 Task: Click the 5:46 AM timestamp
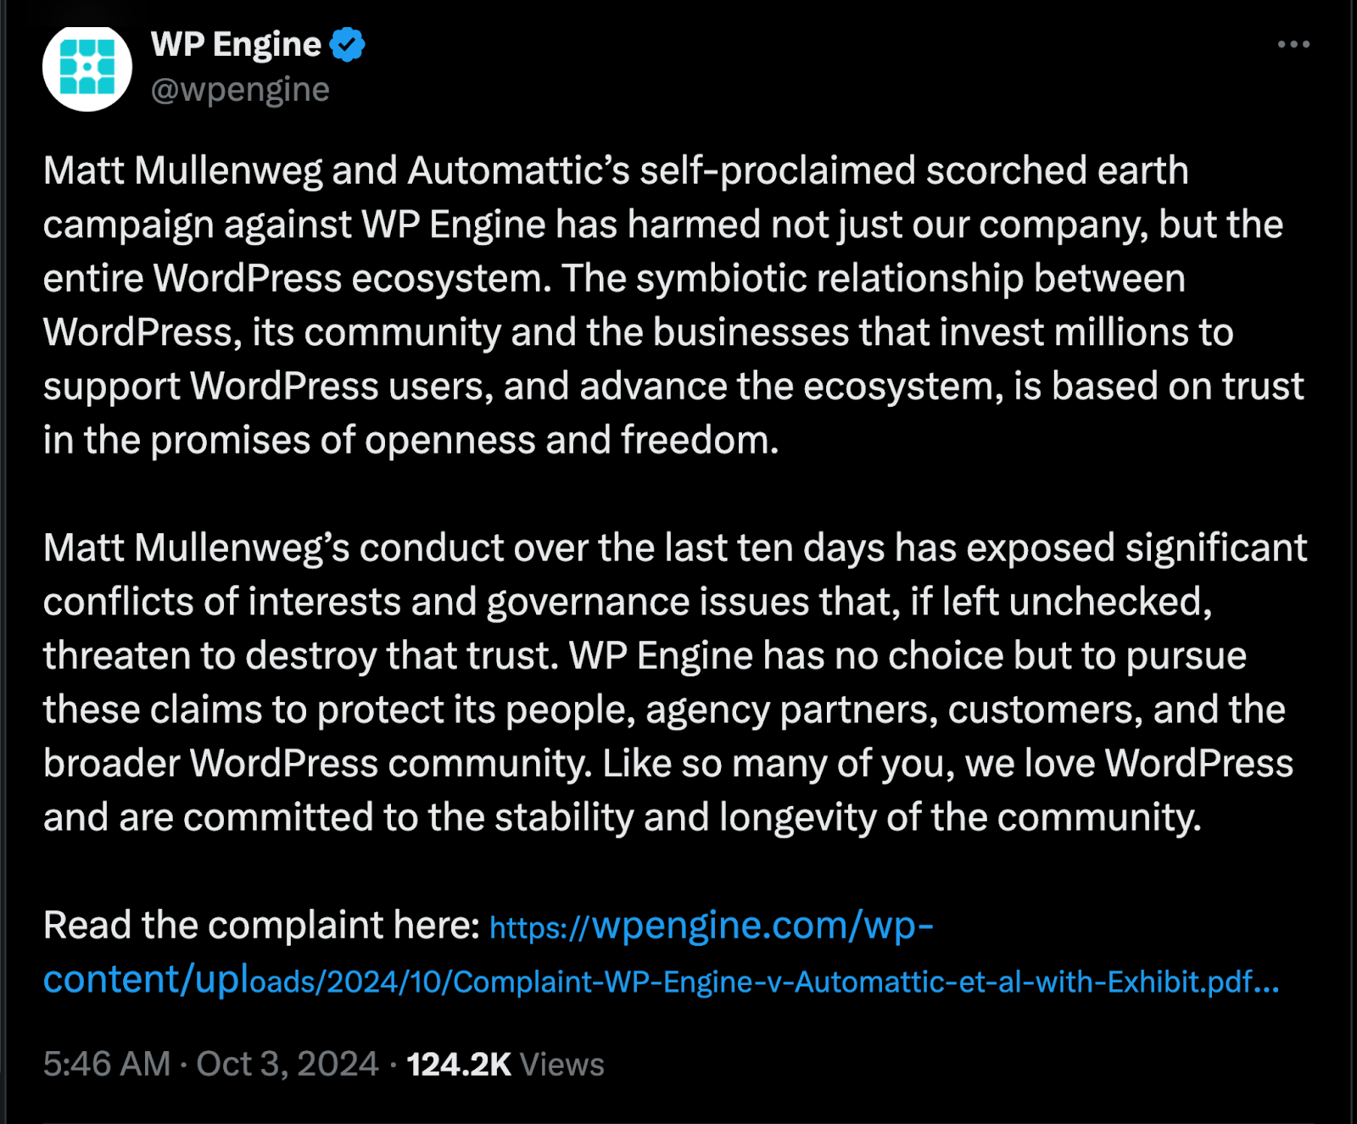pos(107,1064)
